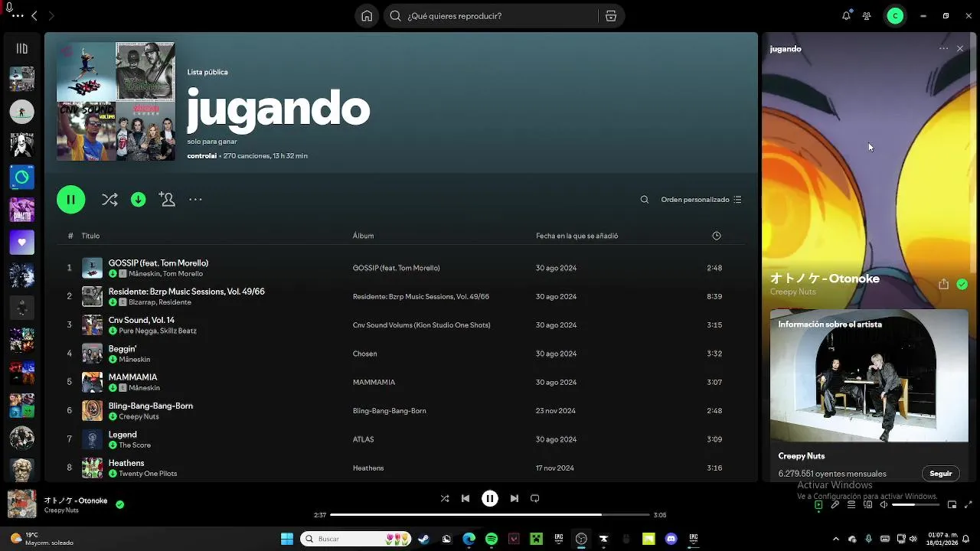980x551 pixels.
Task: Open the miniplayer icon
Action: click(x=952, y=505)
